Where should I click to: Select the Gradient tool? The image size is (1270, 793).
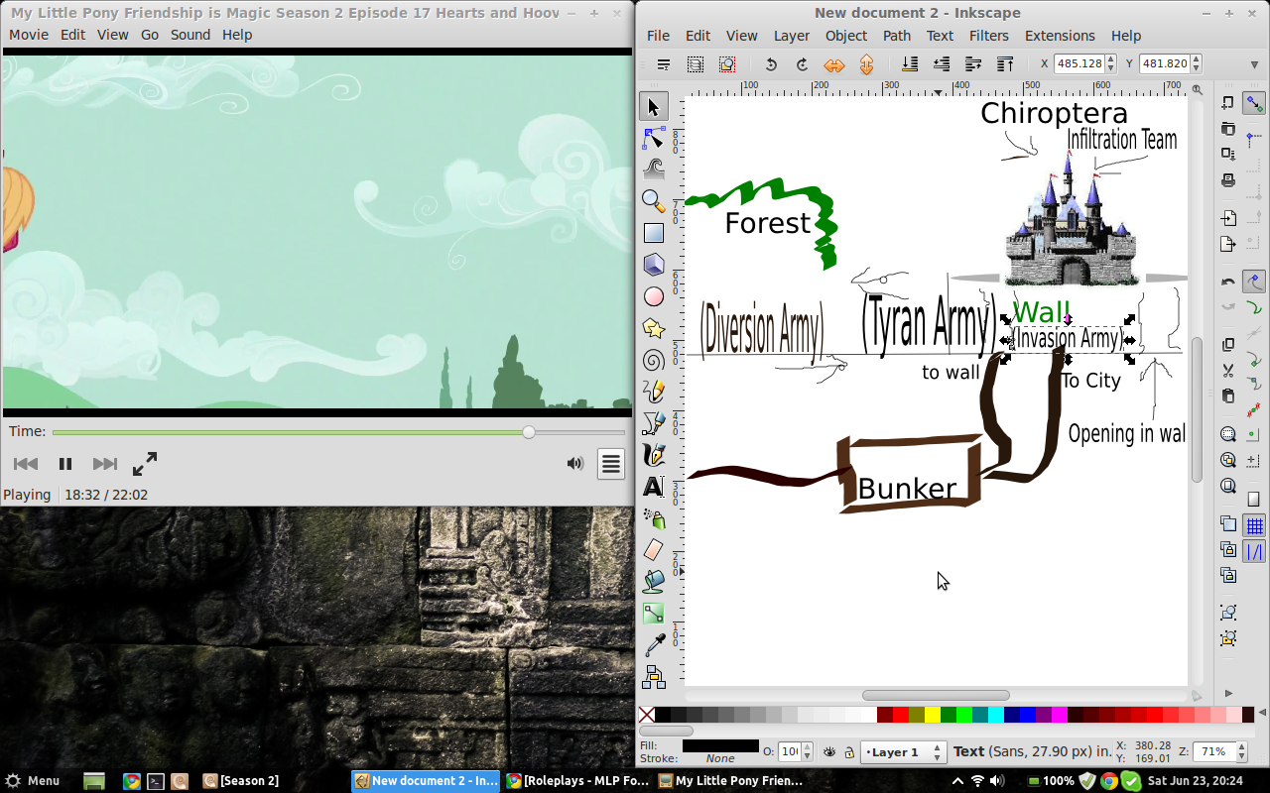(x=654, y=614)
